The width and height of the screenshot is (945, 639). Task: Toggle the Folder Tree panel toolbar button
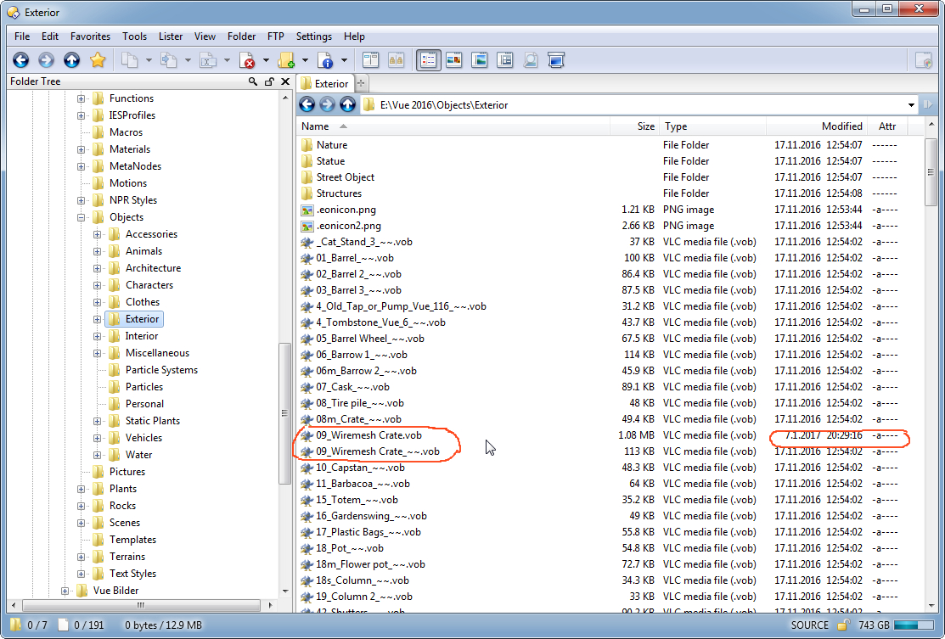click(x=371, y=60)
